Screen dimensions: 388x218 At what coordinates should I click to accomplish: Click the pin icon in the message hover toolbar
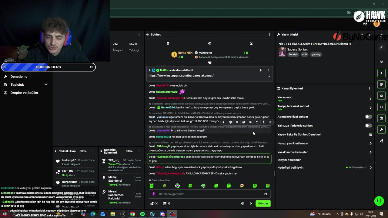coord(264,122)
